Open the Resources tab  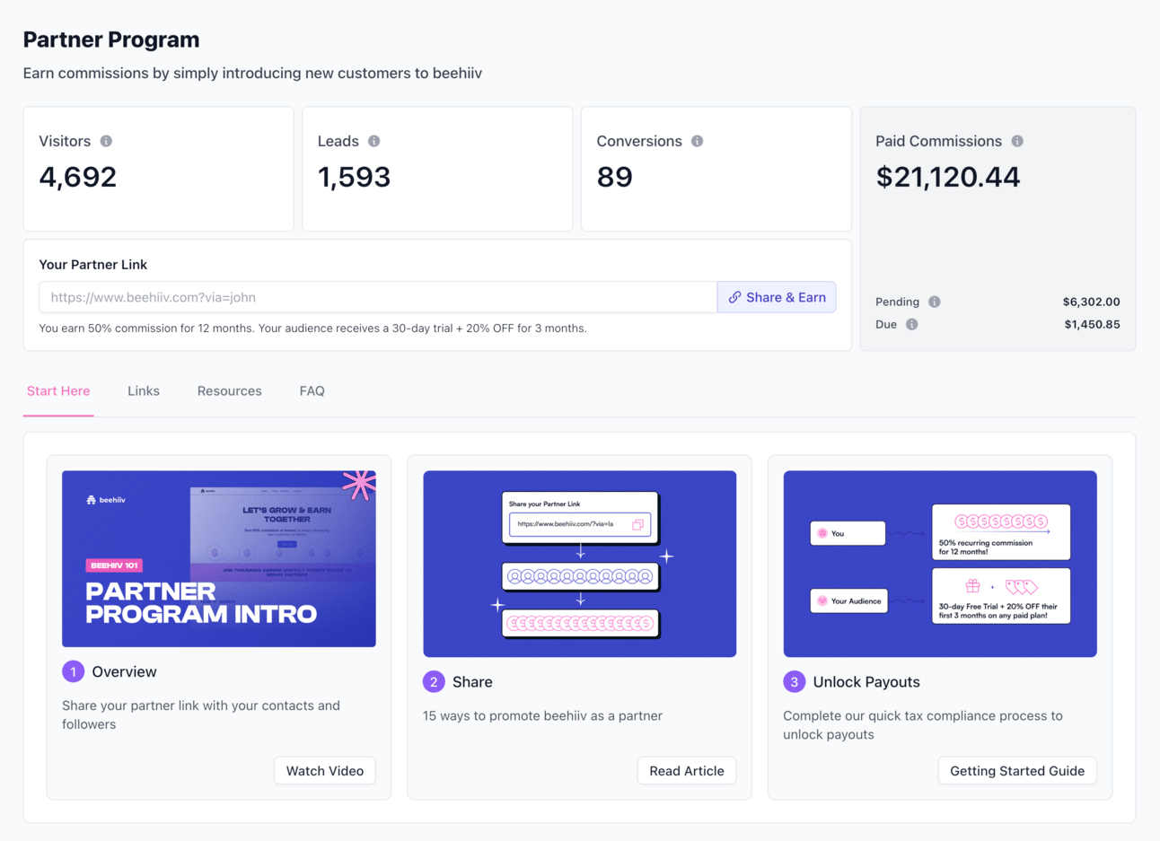click(x=230, y=391)
